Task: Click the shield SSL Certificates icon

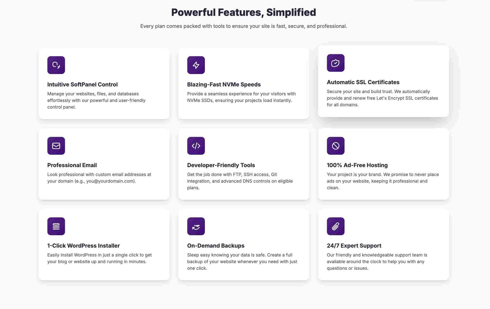Action: pyautogui.click(x=336, y=63)
